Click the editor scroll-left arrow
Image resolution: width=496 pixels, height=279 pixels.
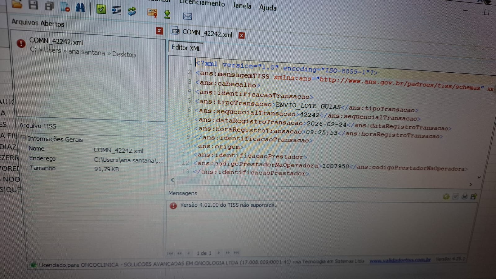click(172, 180)
